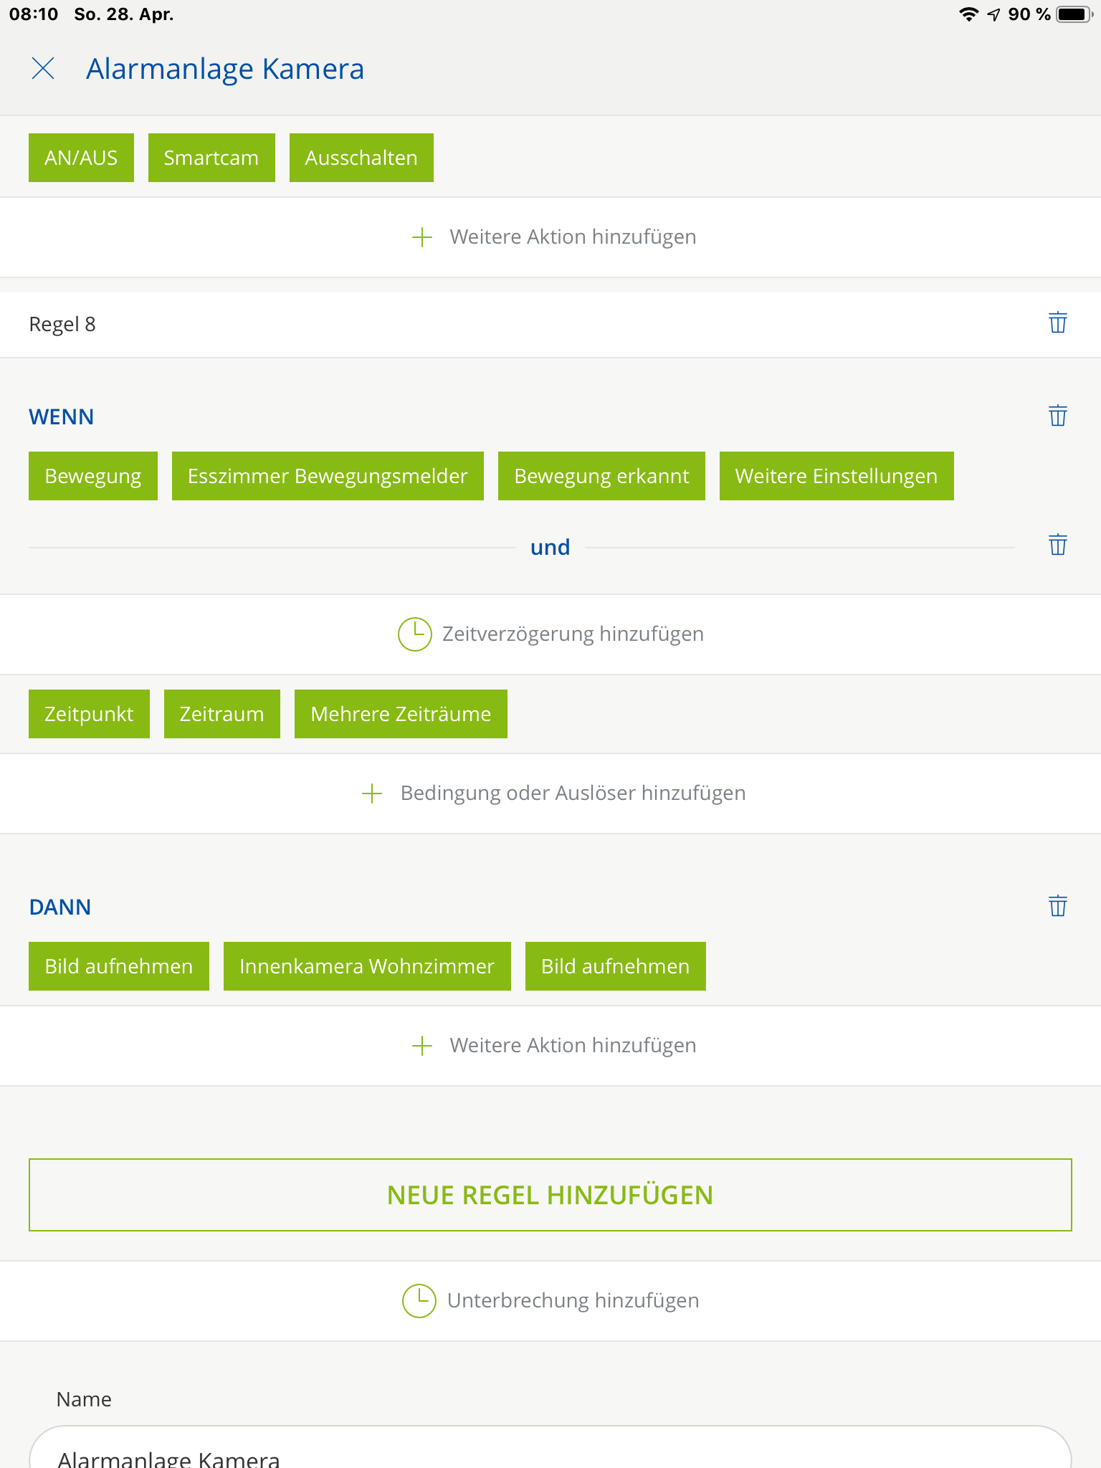Remove the 'und' condition with trash icon
1101x1468 pixels.
coord(1057,545)
